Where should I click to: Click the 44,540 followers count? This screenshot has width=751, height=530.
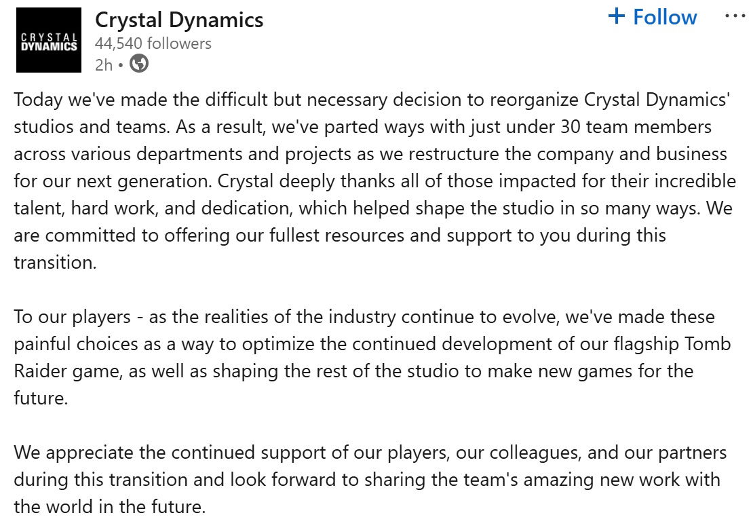pos(152,43)
